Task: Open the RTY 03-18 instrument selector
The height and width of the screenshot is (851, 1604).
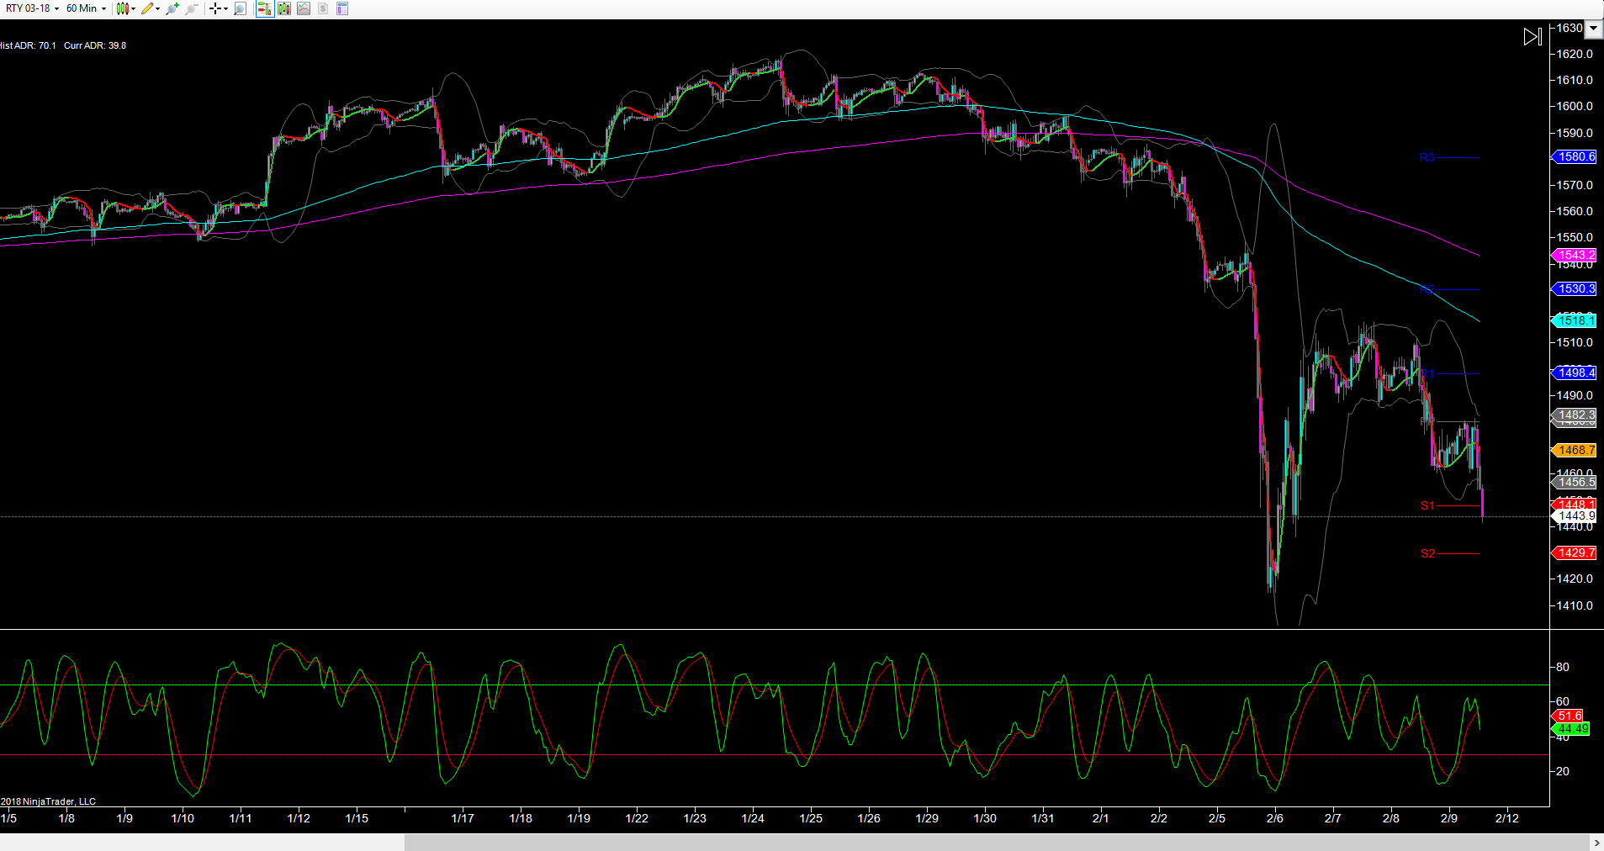Action: click(32, 8)
